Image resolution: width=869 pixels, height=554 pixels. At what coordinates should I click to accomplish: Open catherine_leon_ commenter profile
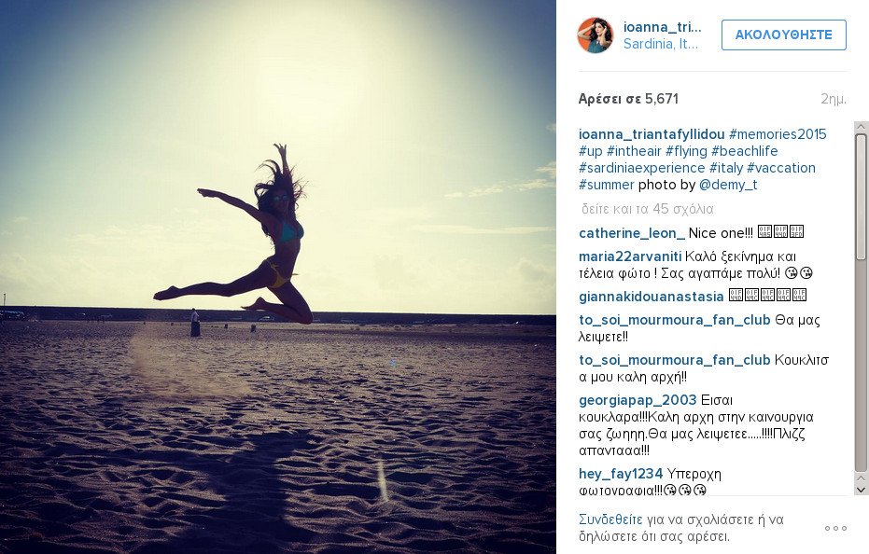pyautogui.click(x=632, y=233)
